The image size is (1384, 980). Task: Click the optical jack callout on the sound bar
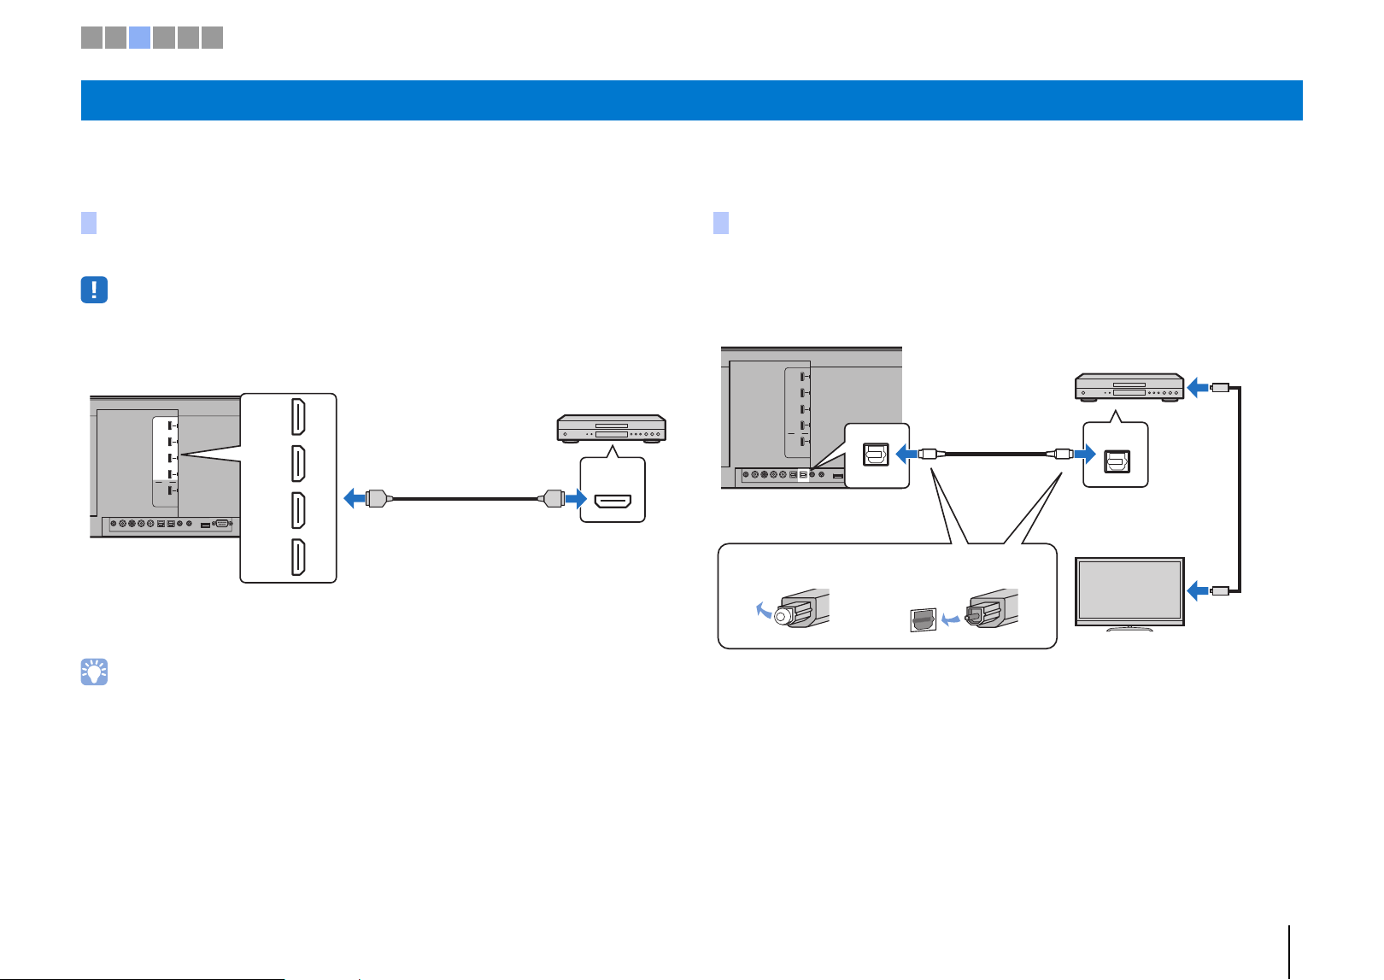point(877,455)
